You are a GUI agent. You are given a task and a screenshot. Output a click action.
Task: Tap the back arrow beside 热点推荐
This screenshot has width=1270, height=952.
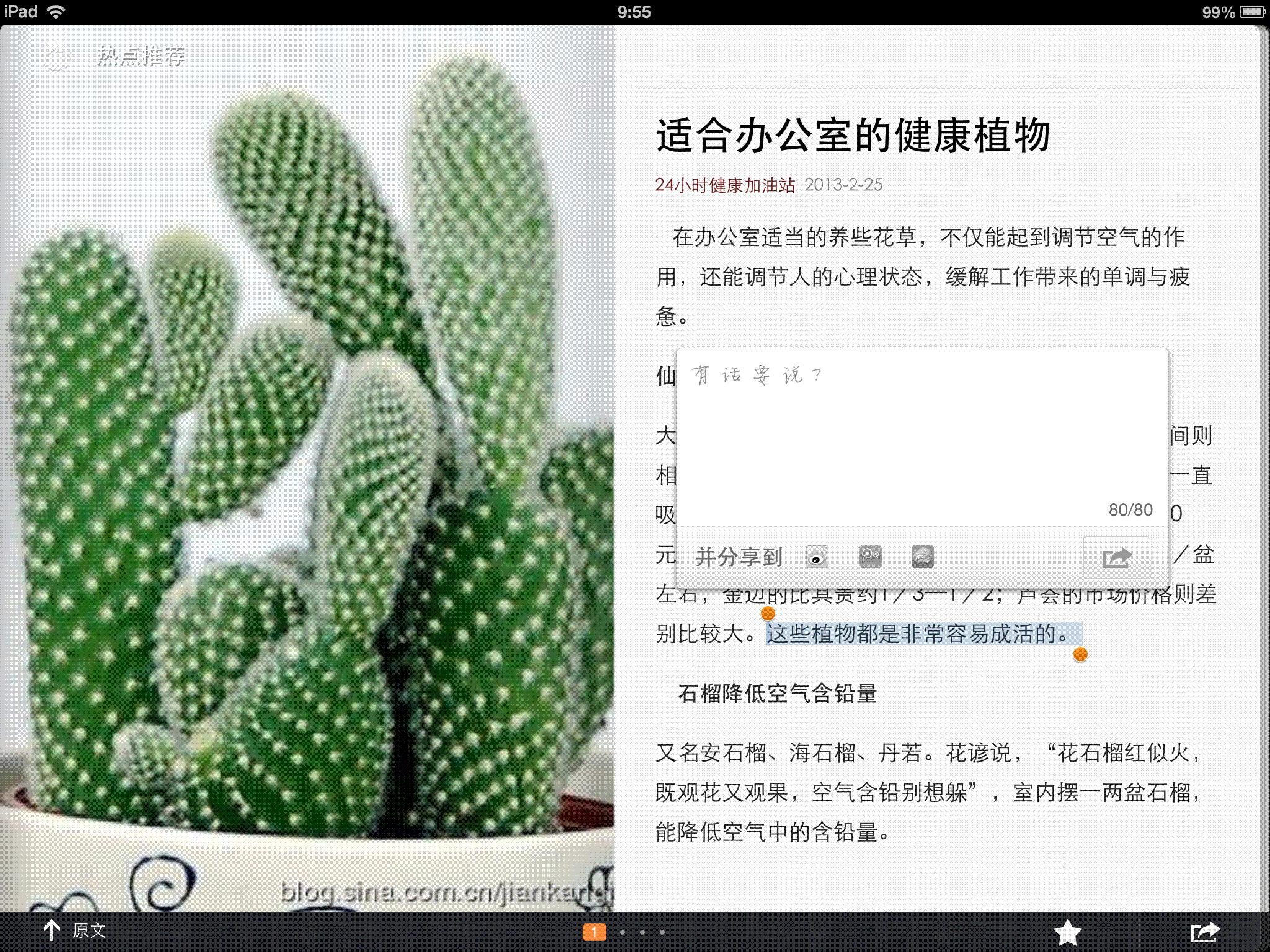coord(56,57)
